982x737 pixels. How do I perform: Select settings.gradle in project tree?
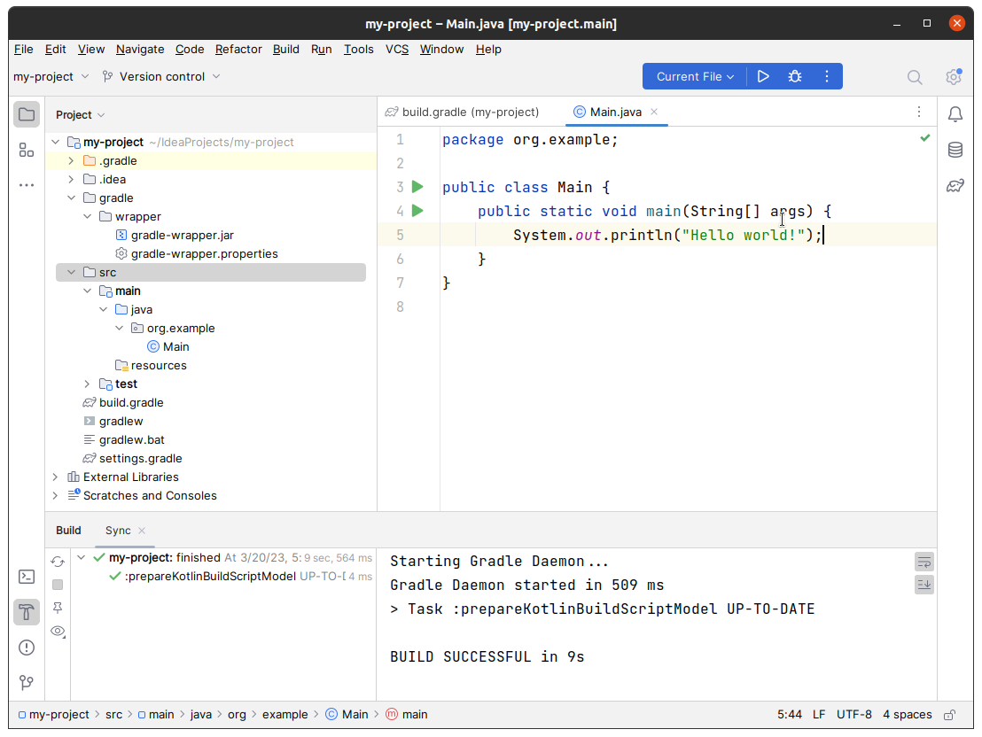tap(140, 458)
